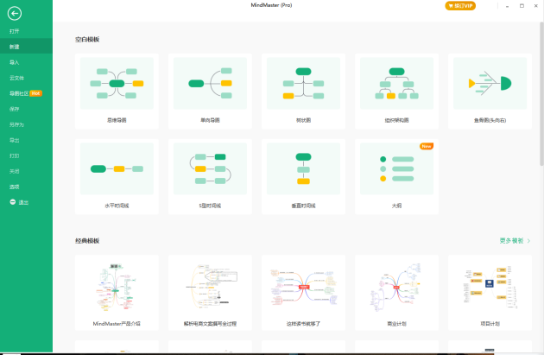Open MindMaster产品介绍 template thumbnail

(117, 293)
